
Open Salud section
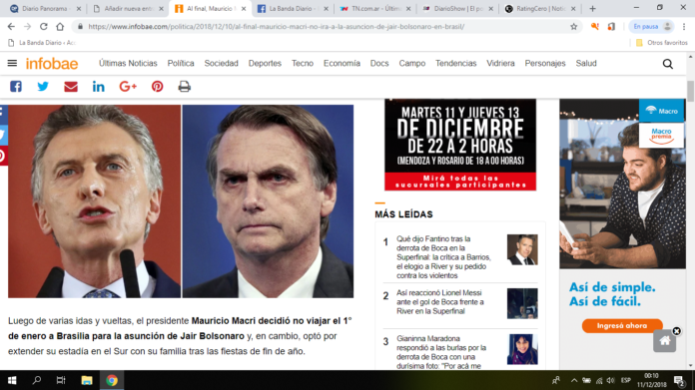point(586,63)
